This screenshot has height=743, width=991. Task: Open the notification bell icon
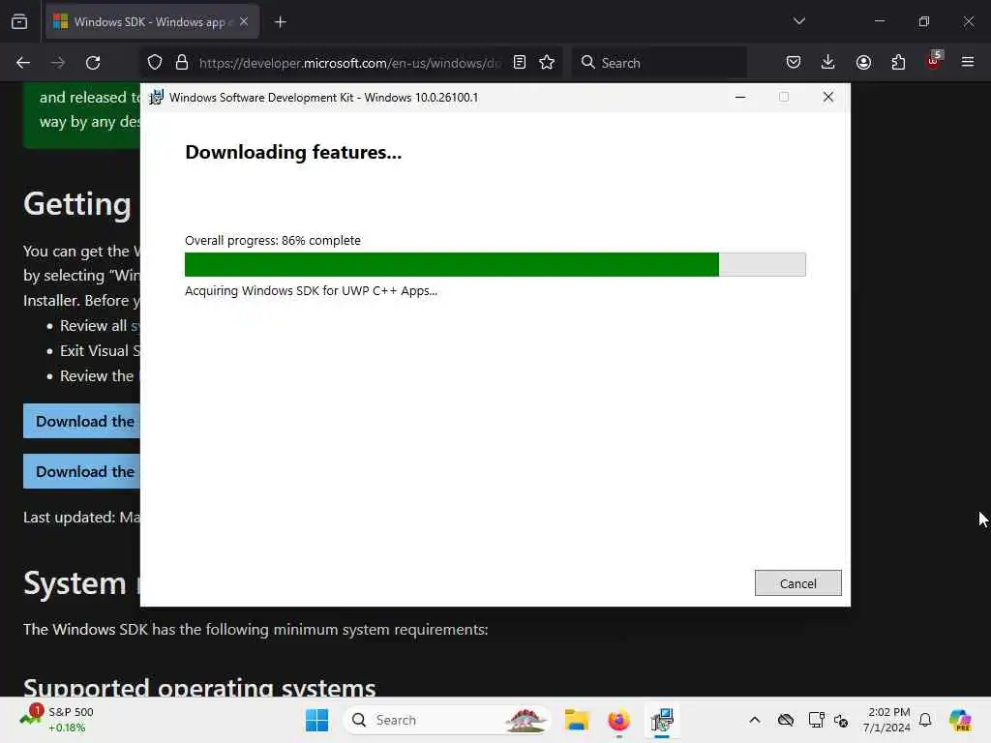coord(925,720)
